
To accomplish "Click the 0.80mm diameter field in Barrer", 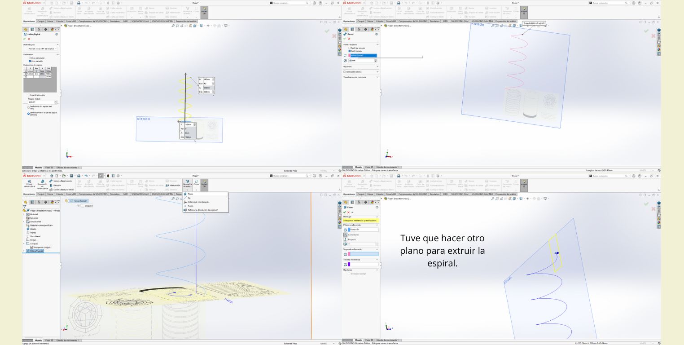I will click(361, 61).
